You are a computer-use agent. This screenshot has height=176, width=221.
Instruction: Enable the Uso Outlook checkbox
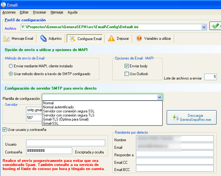[127, 74]
